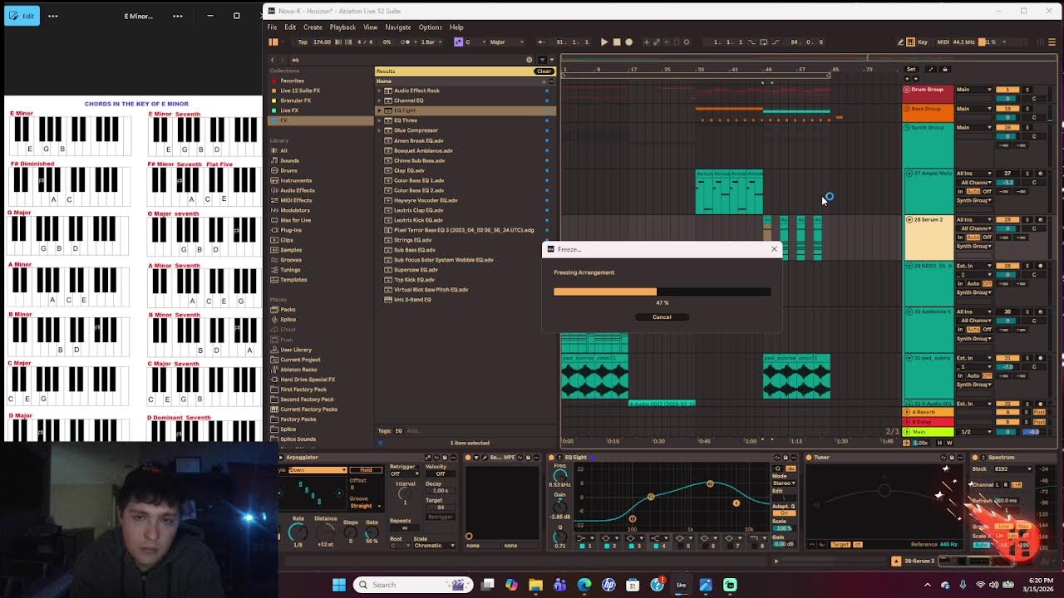Arm the 28 Serum 2 track
Image resolution: width=1064 pixels, height=598 pixels.
(x=1041, y=219)
